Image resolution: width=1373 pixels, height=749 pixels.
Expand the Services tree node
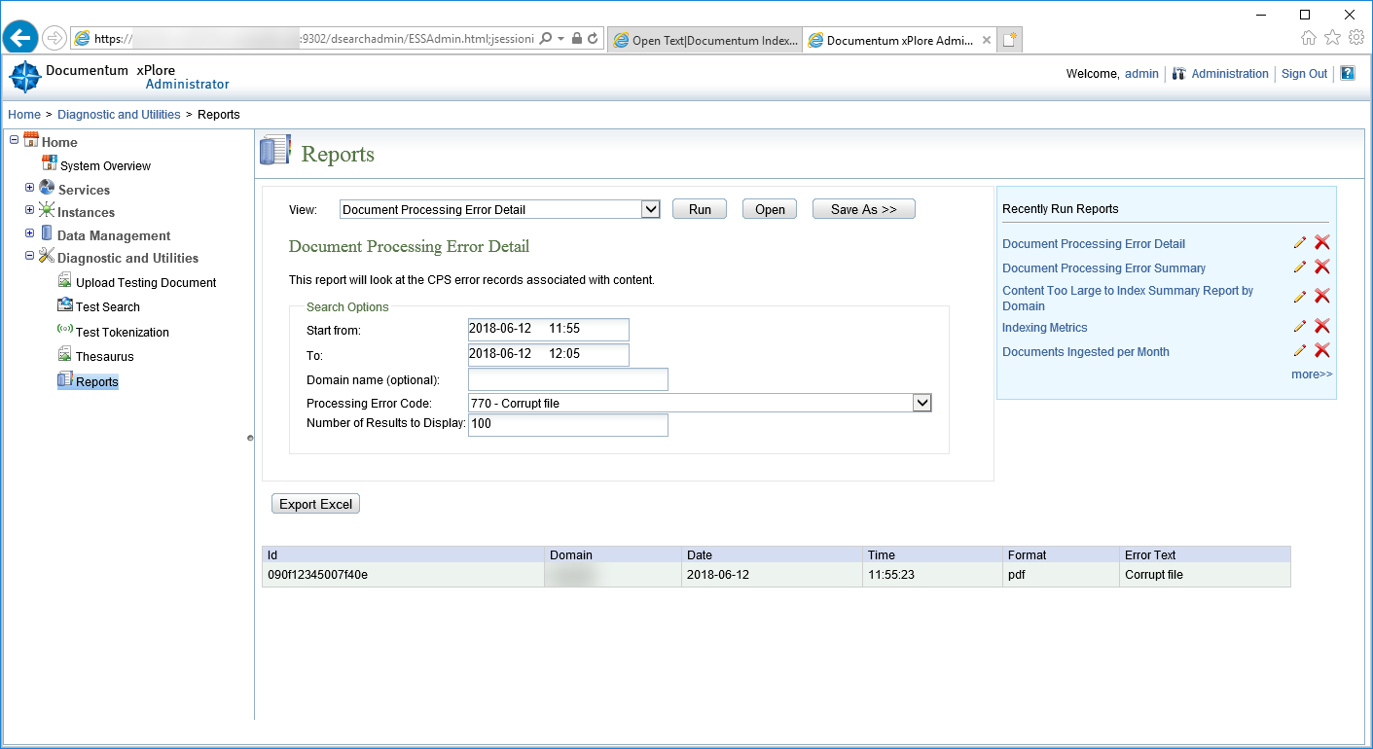pos(29,188)
